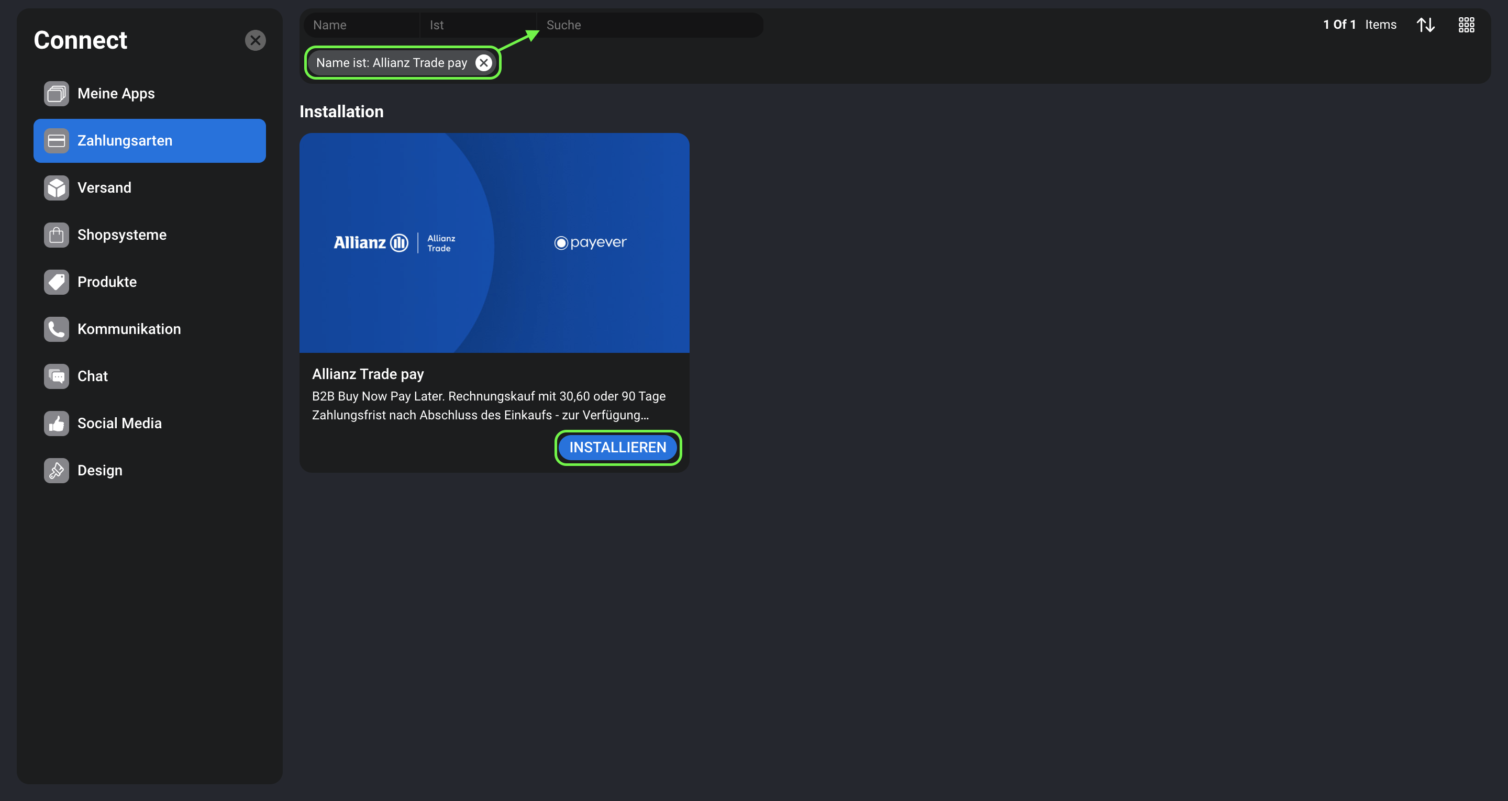The width and height of the screenshot is (1508, 801).
Task: Click the 'Name ist: Allianz Trade pay' chip text
Action: (x=392, y=63)
